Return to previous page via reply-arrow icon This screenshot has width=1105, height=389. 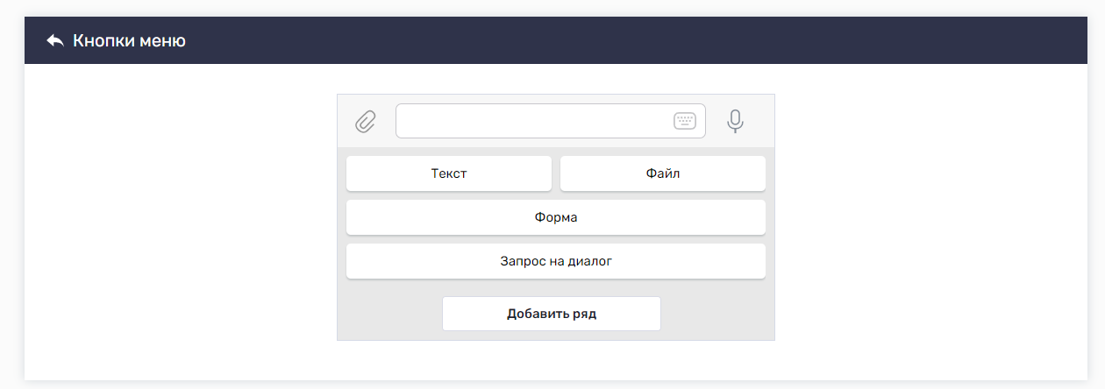55,40
